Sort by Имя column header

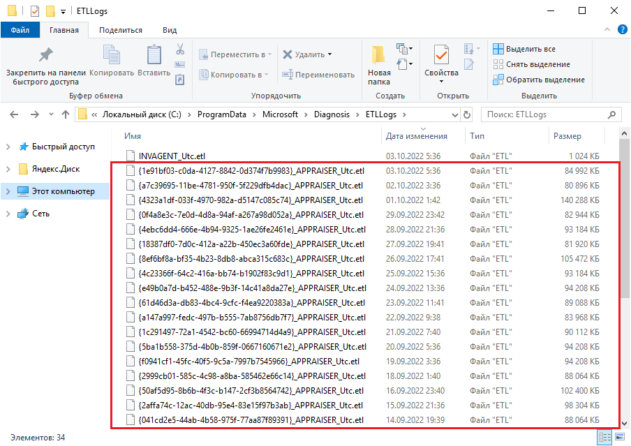click(133, 136)
